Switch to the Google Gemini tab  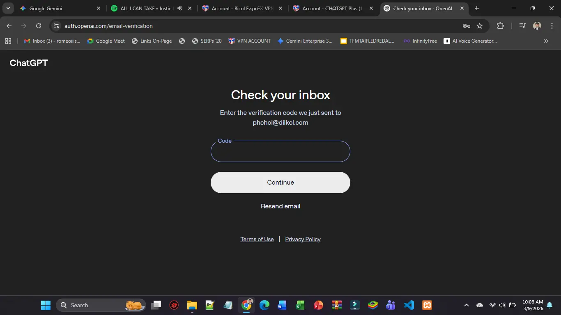(x=60, y=8)
